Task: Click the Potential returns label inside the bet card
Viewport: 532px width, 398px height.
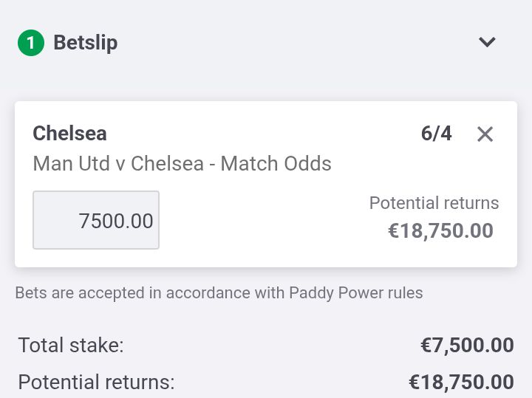Action: click(x=434, y=203)
